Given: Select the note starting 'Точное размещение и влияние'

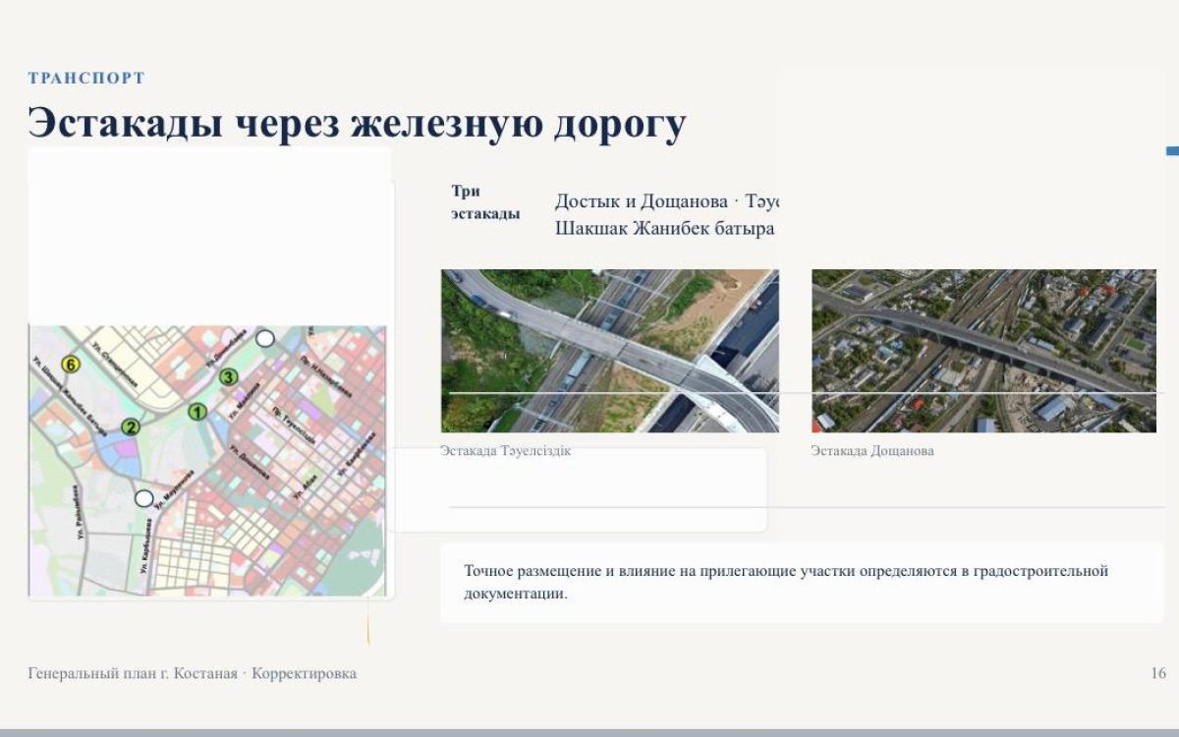Looking at the screenshot, I should coord(786,583).
